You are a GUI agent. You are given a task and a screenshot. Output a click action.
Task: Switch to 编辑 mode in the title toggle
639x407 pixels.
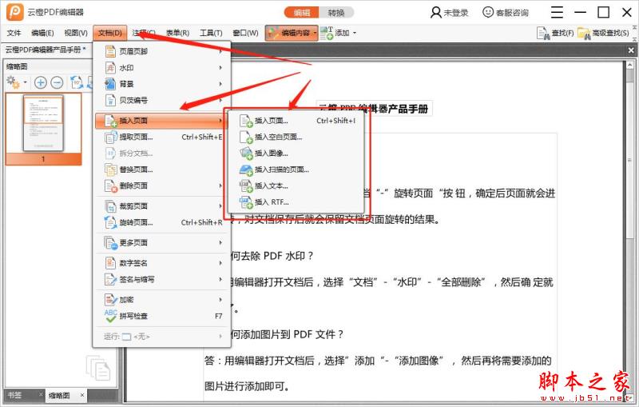point(302,13)
